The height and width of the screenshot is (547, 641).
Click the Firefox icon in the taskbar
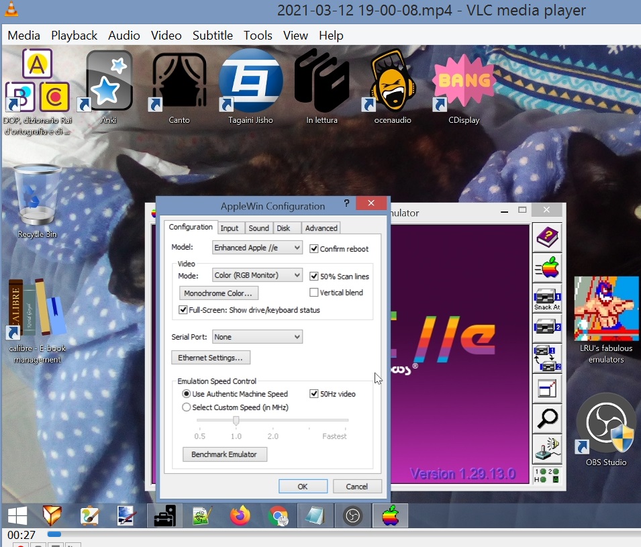pos(240,515)
